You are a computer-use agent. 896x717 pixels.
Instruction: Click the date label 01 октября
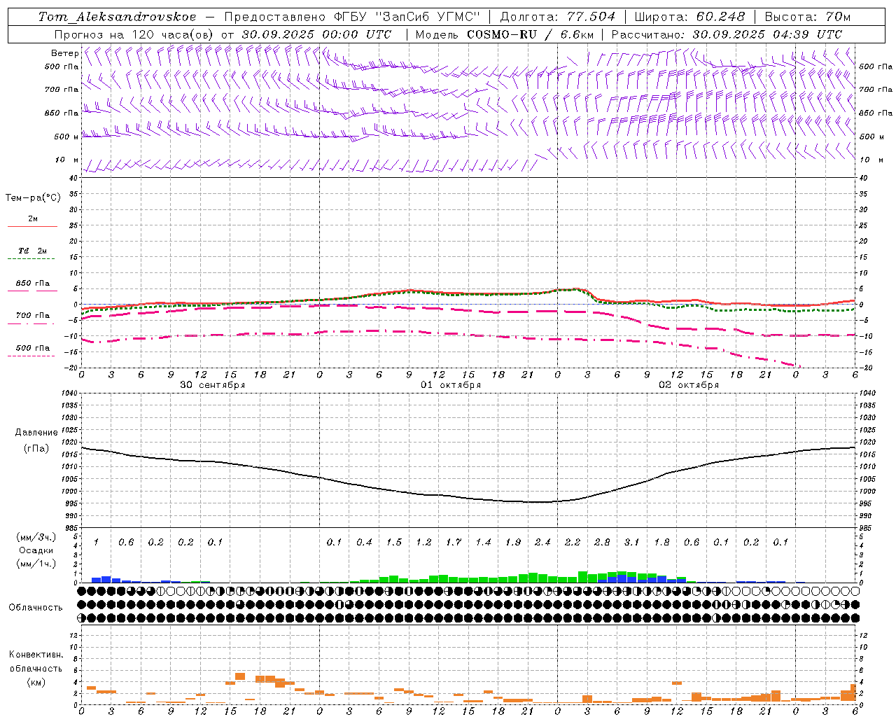(451, 385)
